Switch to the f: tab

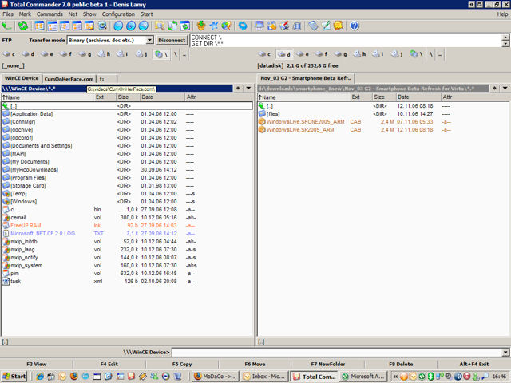[107, 79]
